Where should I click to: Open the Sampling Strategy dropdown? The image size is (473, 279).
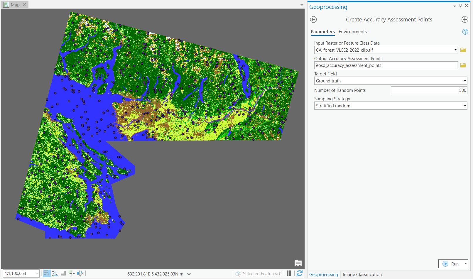(464, 106)
